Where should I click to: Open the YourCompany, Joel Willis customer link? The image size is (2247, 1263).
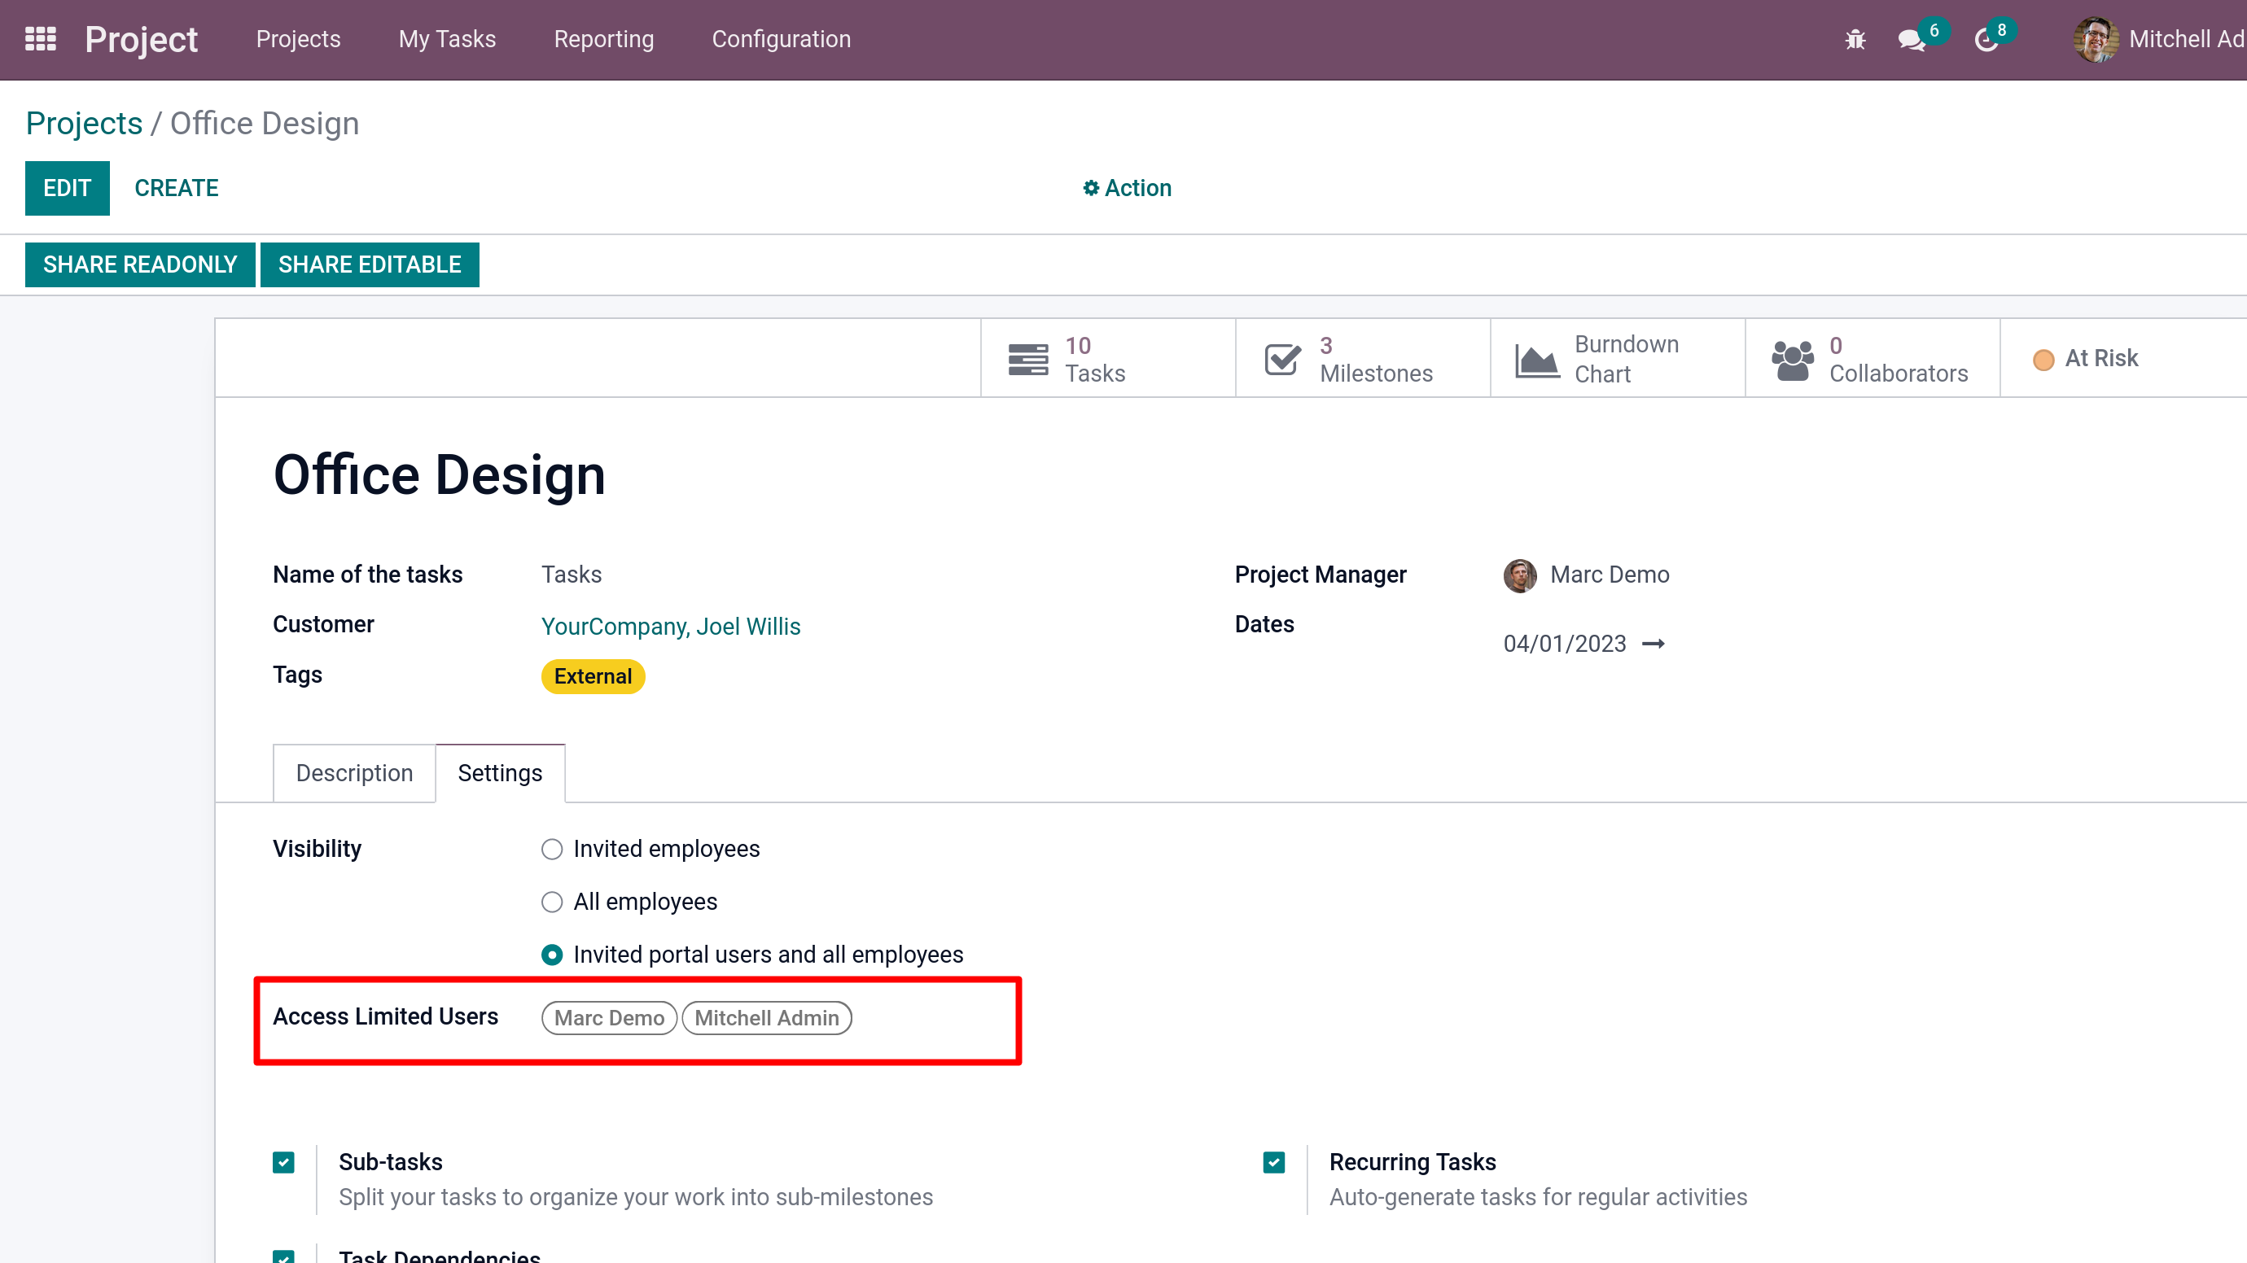coord(670,626)
